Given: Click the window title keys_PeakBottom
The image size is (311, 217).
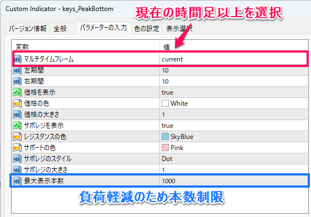Looking at the screenshot, I should pos(88,9).
